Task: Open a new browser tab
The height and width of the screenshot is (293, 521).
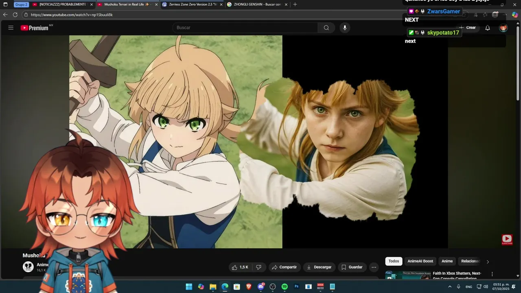Action: (295, 4)
